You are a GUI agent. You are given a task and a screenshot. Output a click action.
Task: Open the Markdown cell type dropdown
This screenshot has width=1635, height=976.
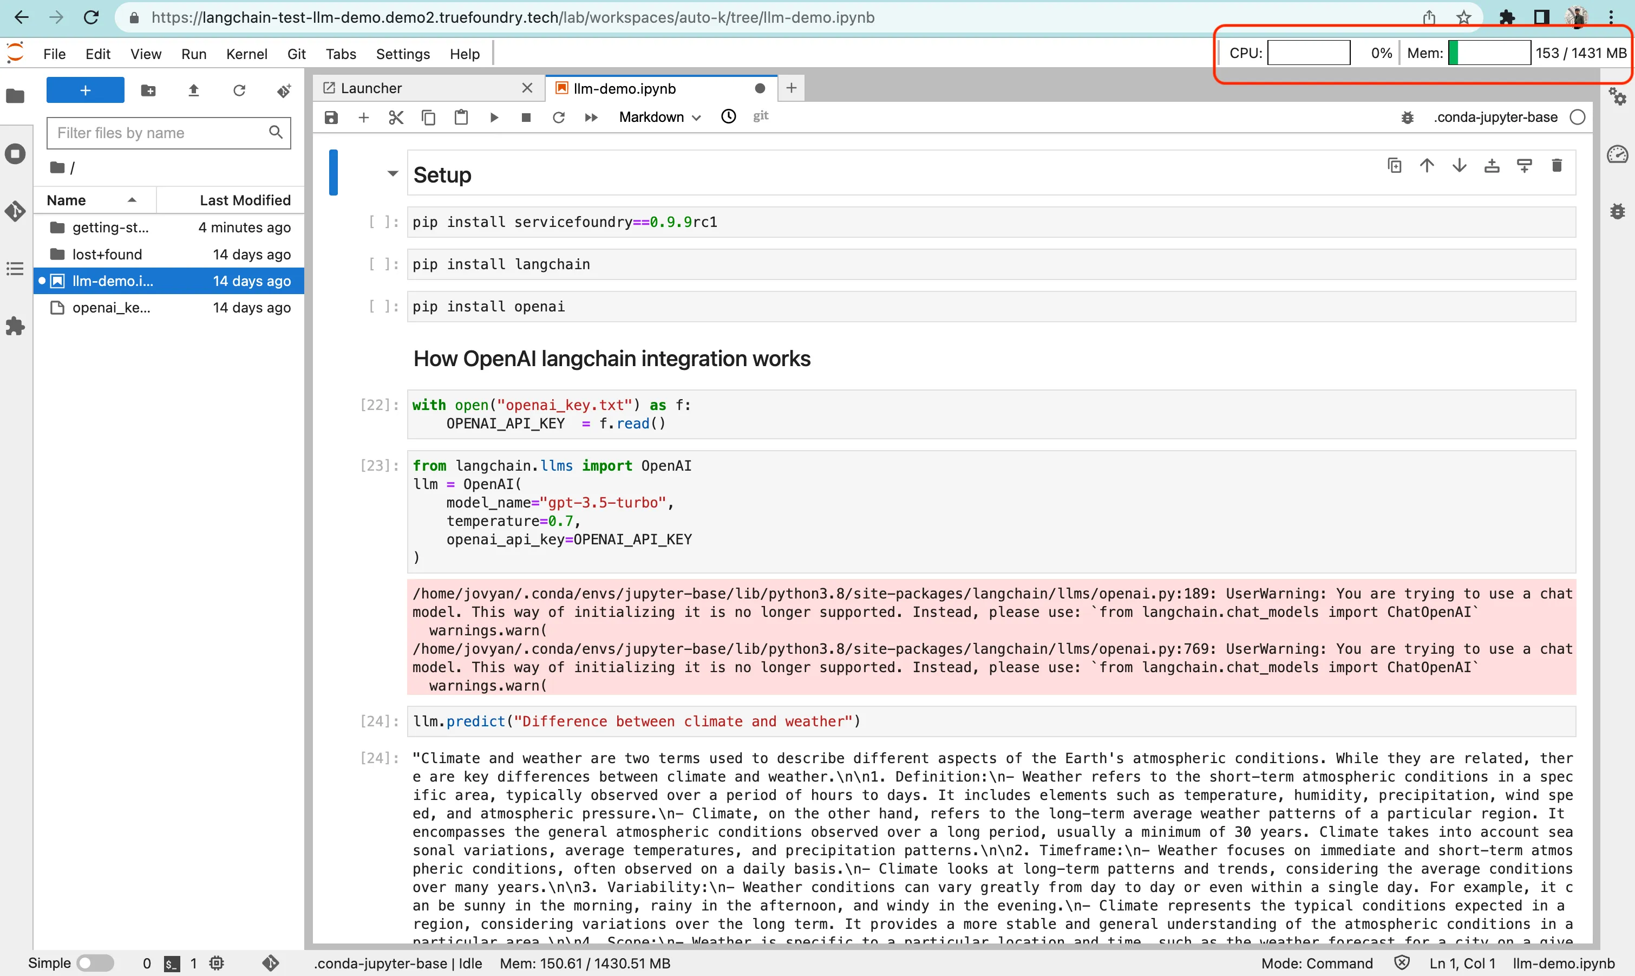[659, 117]
